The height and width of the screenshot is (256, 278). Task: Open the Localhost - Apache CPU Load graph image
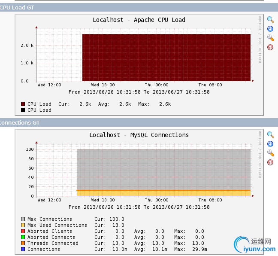139,65
